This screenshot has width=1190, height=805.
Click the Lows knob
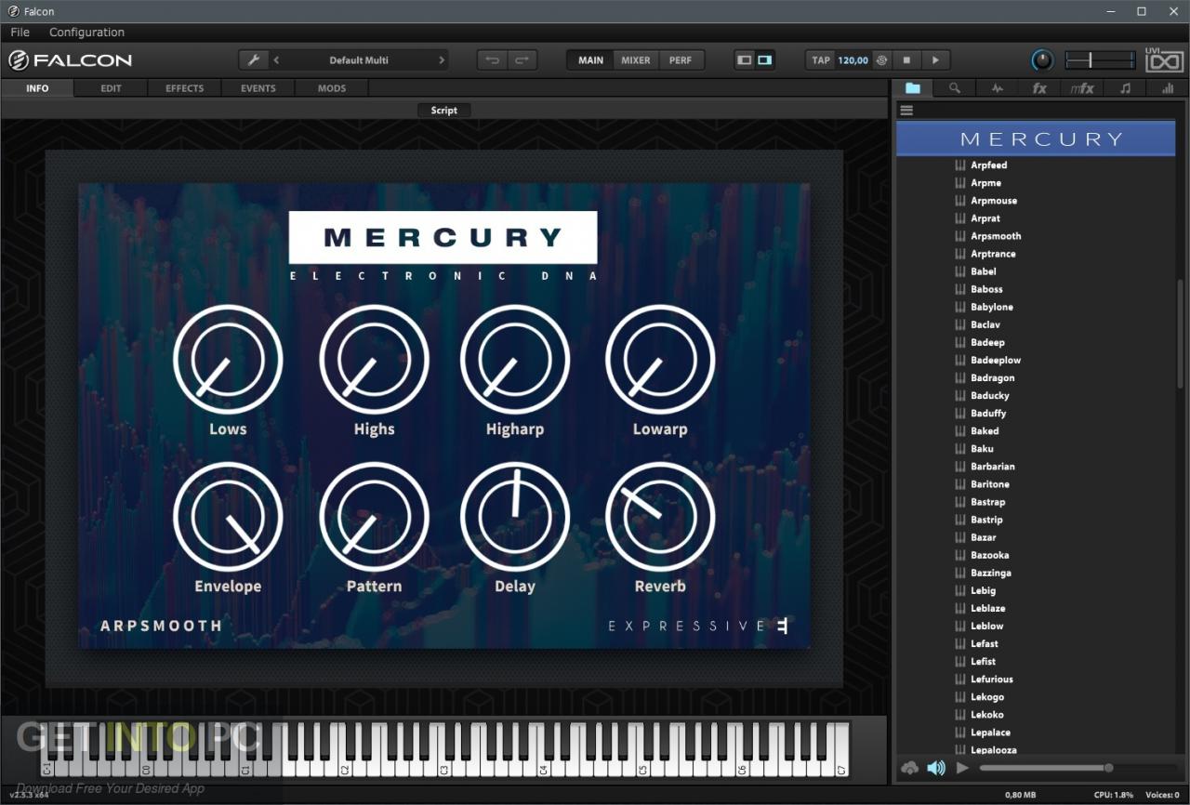tap(228, 359)
